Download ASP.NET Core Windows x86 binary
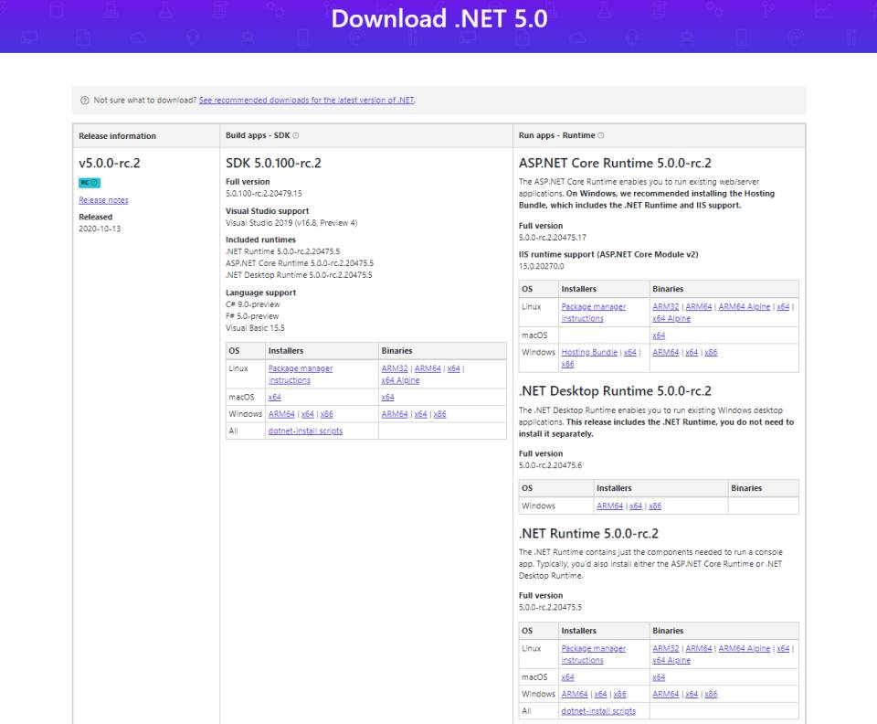 coord(711,353)
